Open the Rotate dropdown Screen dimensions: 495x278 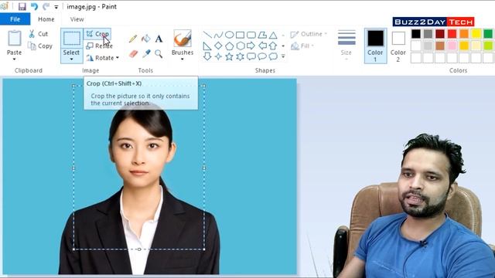point(103,58)
